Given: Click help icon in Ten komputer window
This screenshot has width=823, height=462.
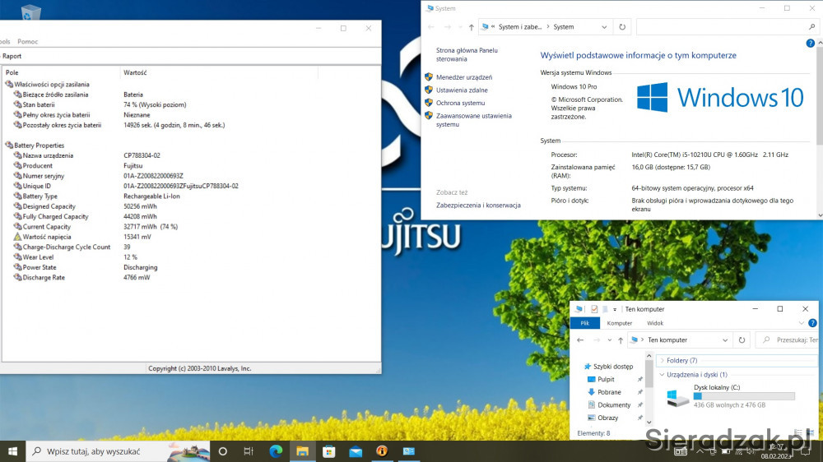Looking at the screenshot, I should pyautogui.click(x=812, y=323).
